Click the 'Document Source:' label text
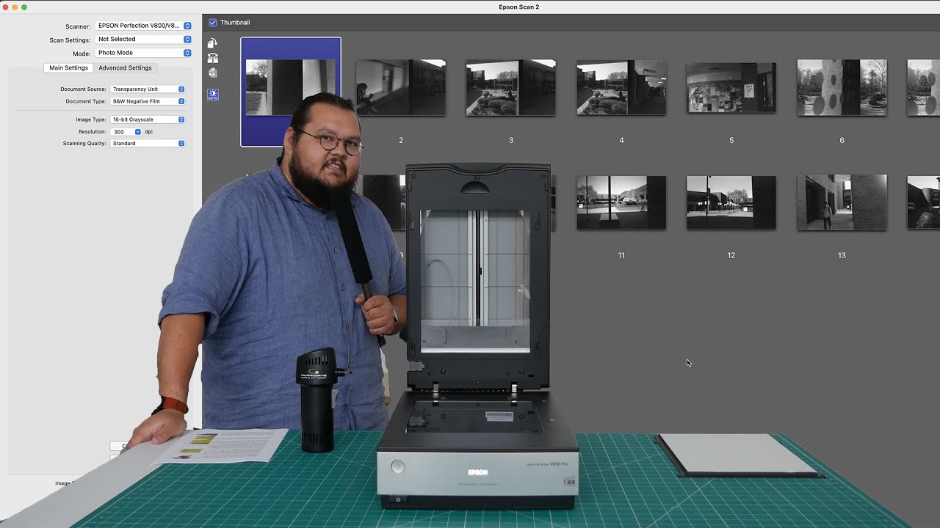940x528 pixels. pyautogui.click(x=83, y=89)
